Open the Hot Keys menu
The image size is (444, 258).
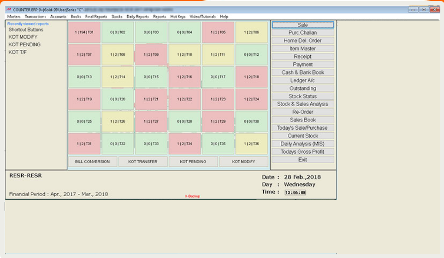click(178, 17)
